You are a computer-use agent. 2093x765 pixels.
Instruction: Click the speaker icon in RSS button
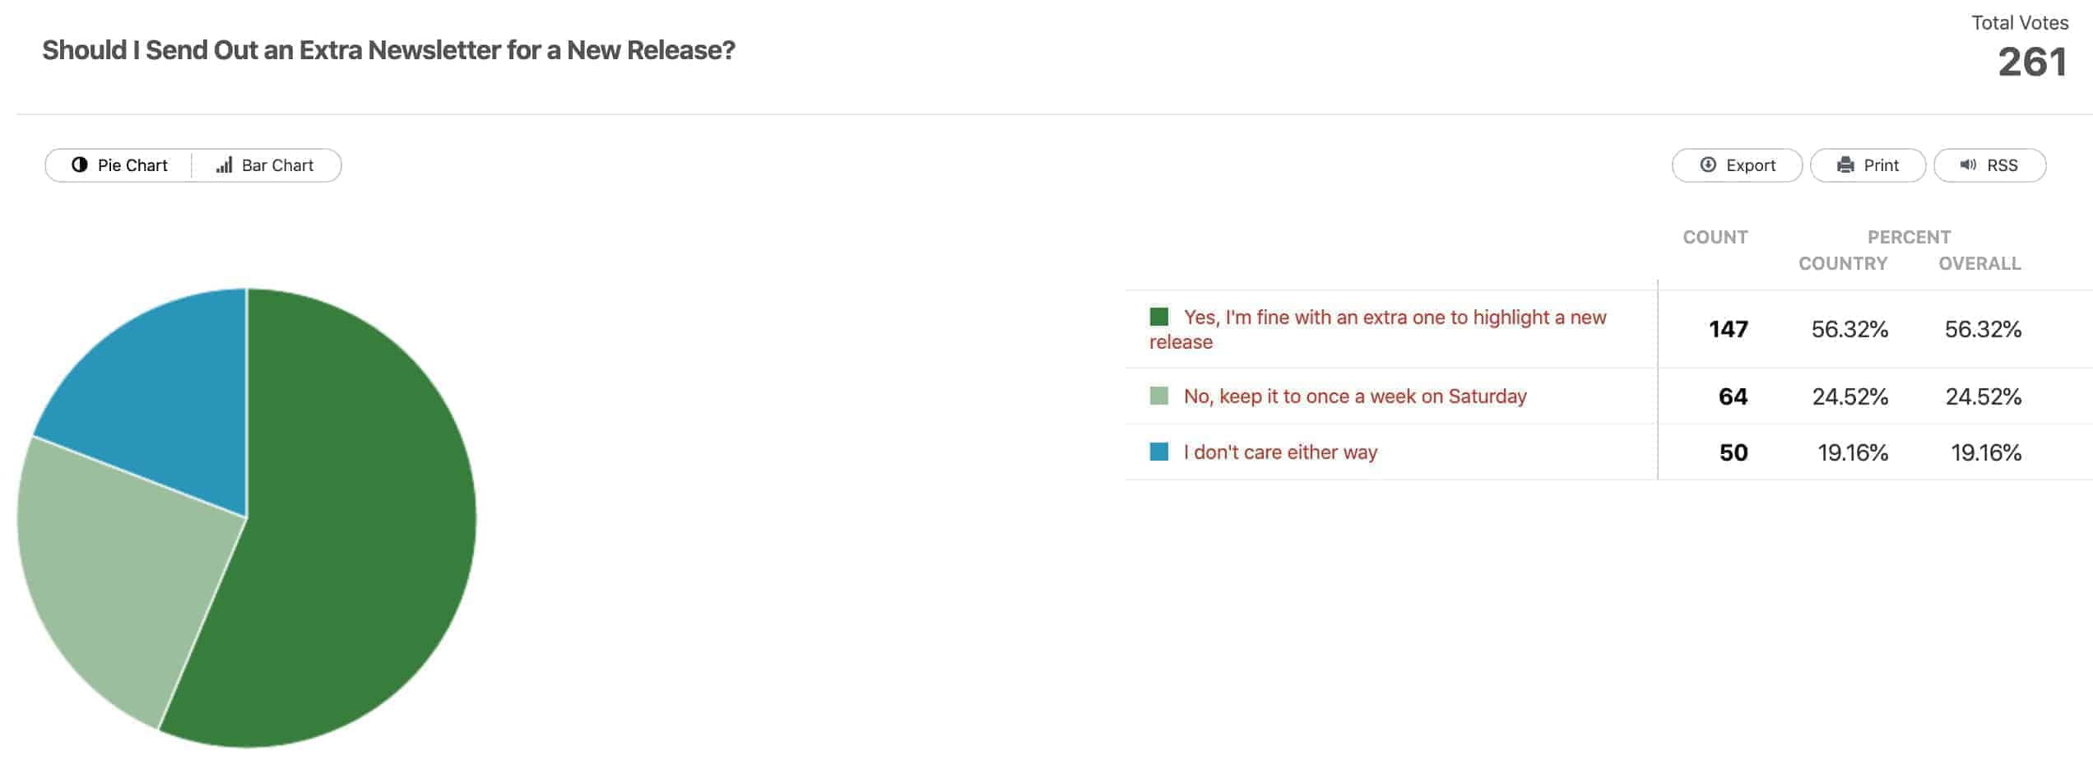pos(1968,165)
